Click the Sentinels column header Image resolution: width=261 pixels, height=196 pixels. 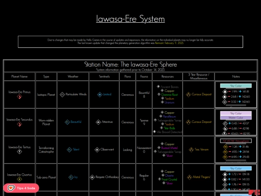(x=104, y=76)
